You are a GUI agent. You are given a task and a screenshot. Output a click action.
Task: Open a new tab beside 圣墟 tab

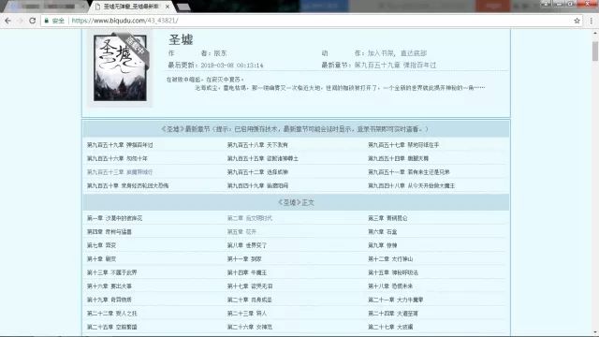183,7
